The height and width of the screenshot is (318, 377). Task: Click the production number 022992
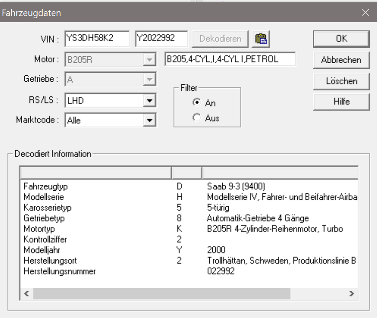pyautogui.click(x=221, y=271)
